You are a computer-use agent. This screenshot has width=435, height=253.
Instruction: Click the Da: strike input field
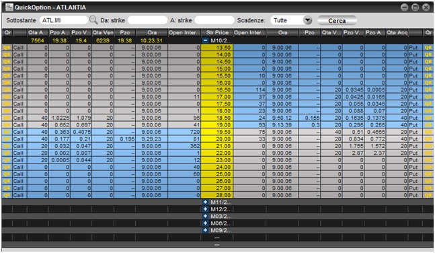pyautogui.click(x=148, y=20)
